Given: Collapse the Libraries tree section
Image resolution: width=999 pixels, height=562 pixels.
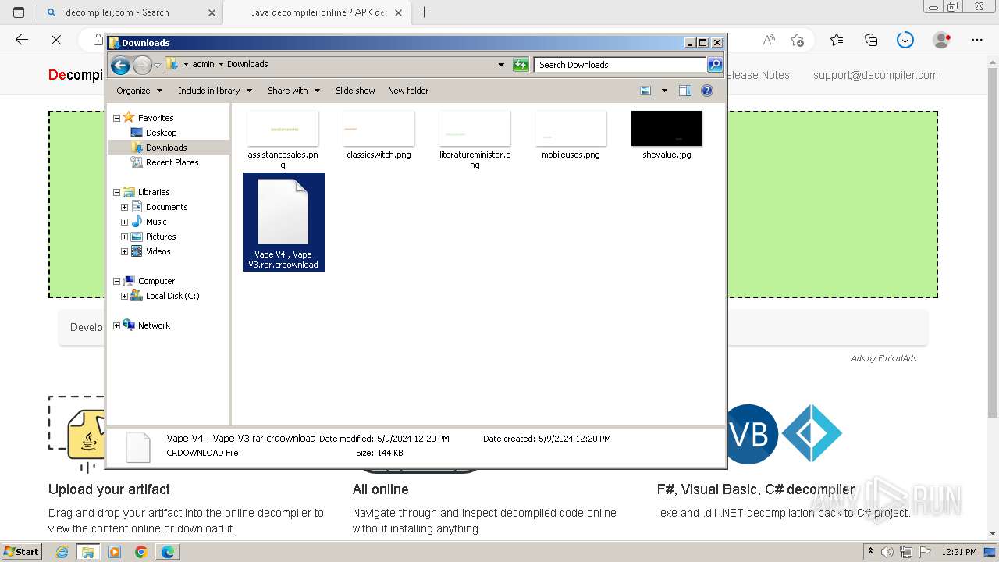Looking at the screenshot, I should coord(117,192).
